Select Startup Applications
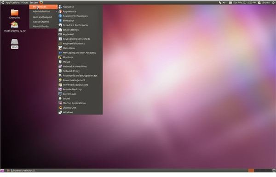Viewport: 276px width, 177px height. [x=80, y=103]
